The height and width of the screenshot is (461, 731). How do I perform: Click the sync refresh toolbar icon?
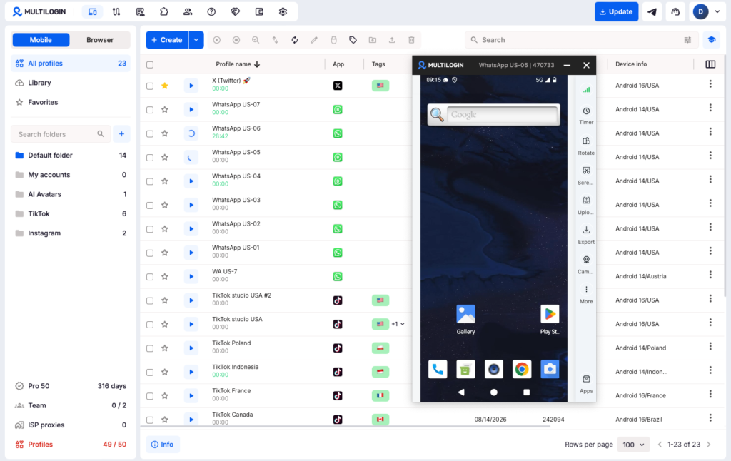tap(295, 40)
